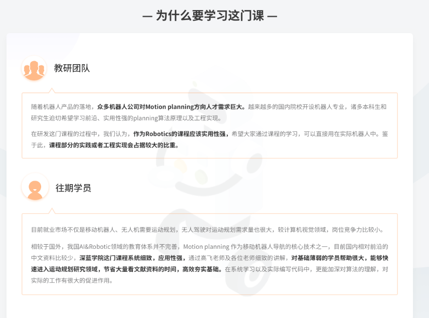Click the 教研团队 group avatar icon
429x318 pixels.
34,69
